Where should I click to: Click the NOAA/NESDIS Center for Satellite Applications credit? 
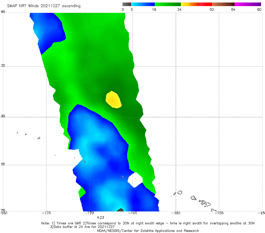[x=148, y=231]
